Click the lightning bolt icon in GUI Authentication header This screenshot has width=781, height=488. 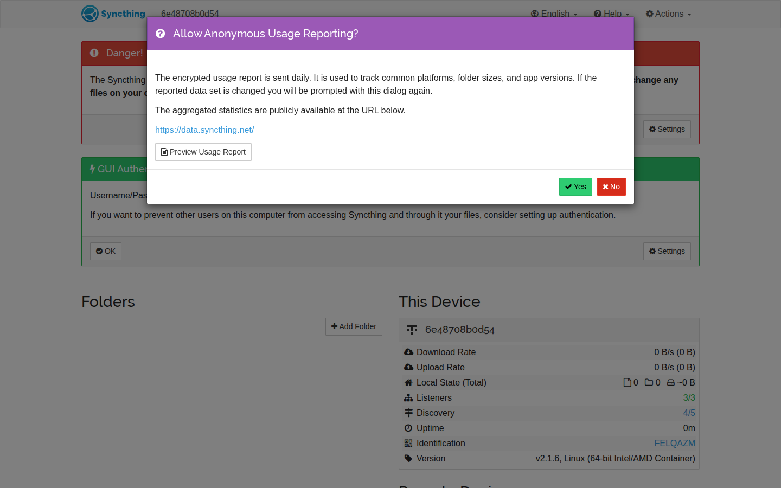(x=93, y=169)
